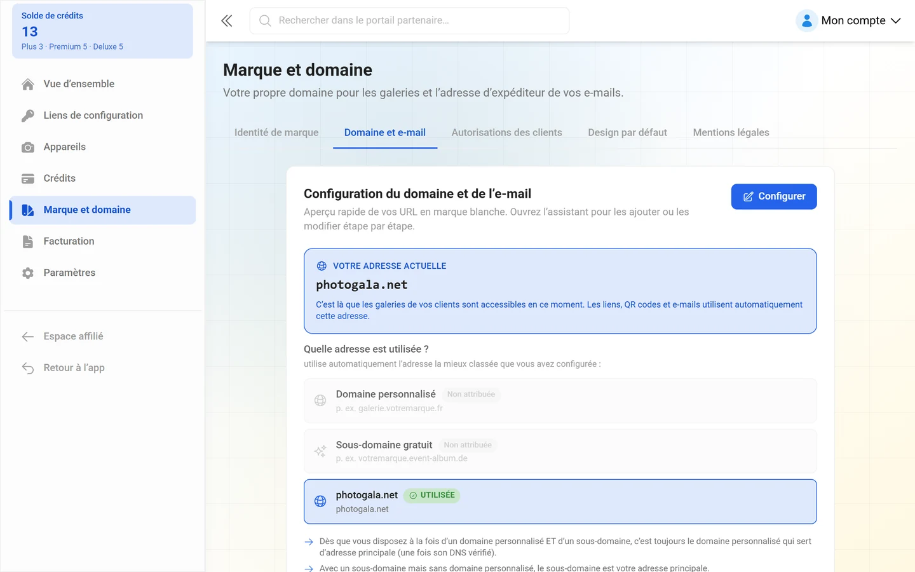Click globe icon of Domaine personnalisé row
This screenshot has width=915, height=572.
point(320,400)
